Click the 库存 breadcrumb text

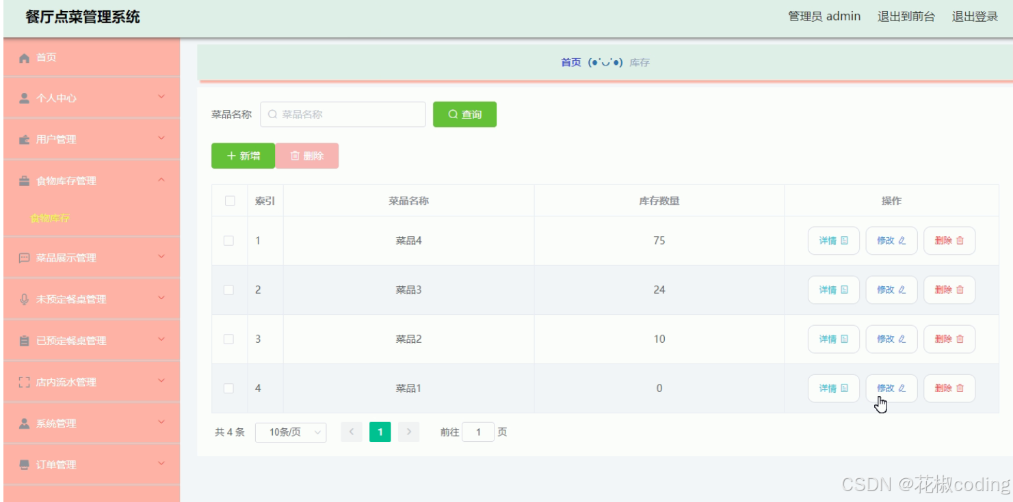pyautogui.click(x=640, y=63)
